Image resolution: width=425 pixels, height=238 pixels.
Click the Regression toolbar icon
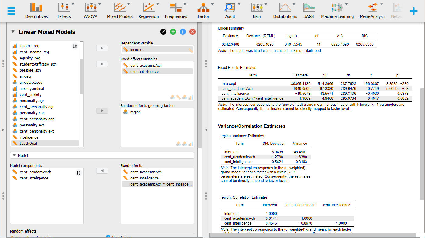[149, 8]
